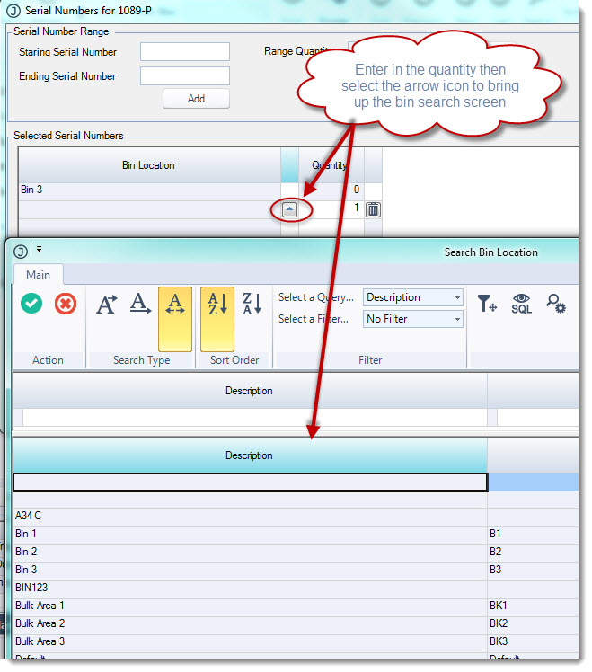Select the Bin 1 result row
Image resolution: width=592 pixels, height=672 pixels.
(x=251, y=533)
